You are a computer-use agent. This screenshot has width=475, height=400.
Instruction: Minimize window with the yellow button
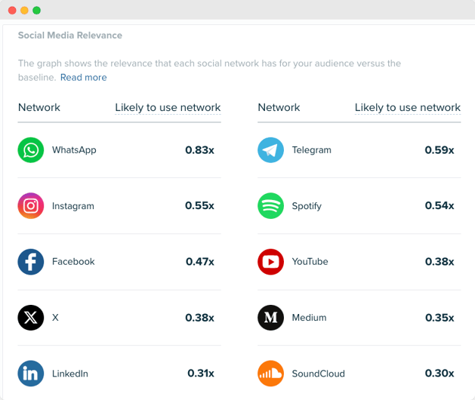pos(25,11)
